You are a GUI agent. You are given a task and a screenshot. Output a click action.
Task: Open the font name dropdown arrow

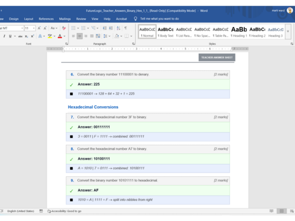(x=22, y=28)
